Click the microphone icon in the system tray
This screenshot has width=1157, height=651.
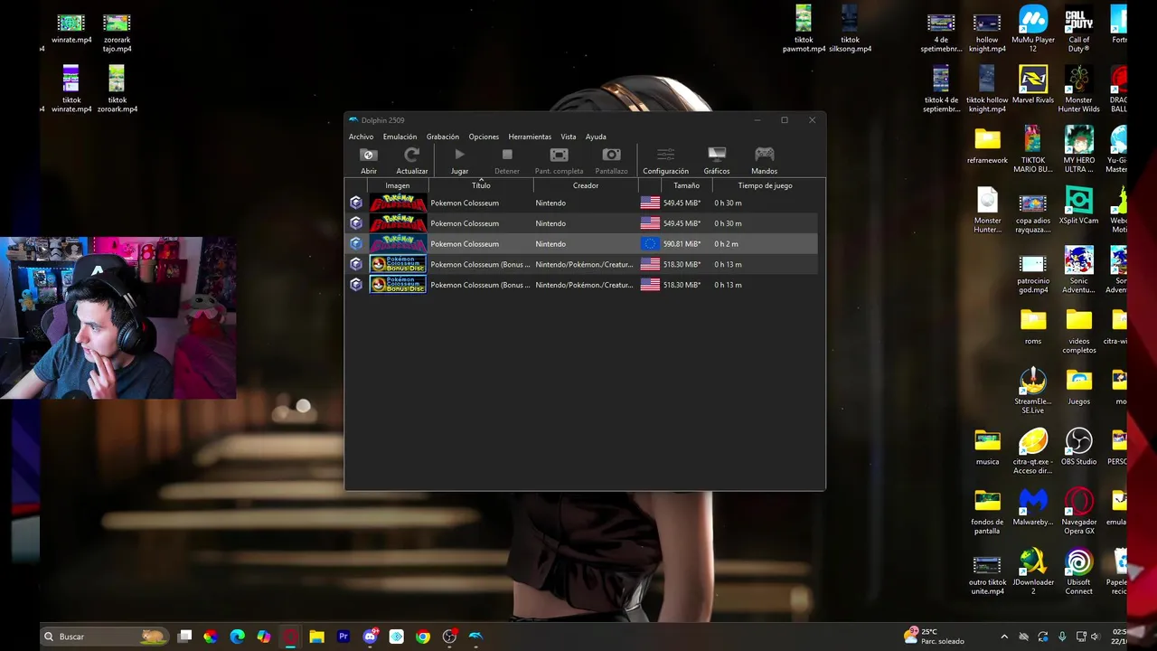1062,637
